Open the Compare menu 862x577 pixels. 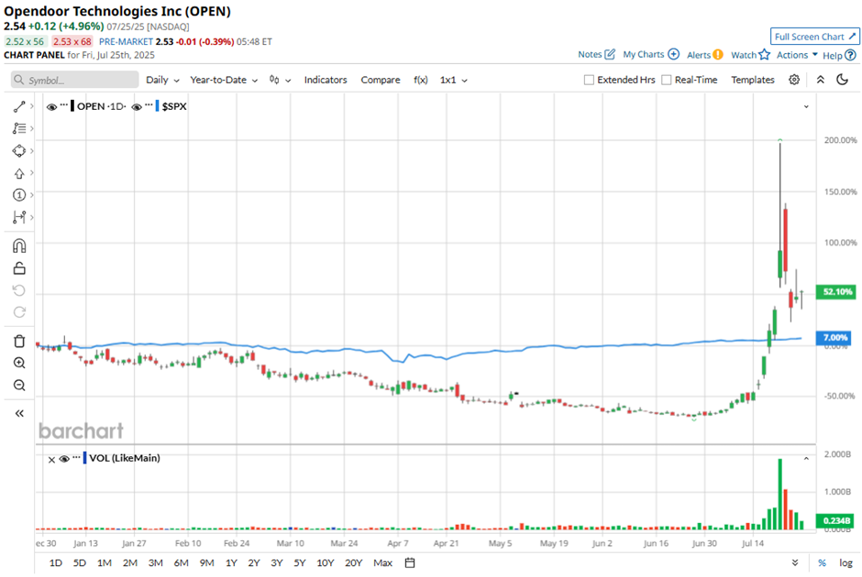pos(381,81)
